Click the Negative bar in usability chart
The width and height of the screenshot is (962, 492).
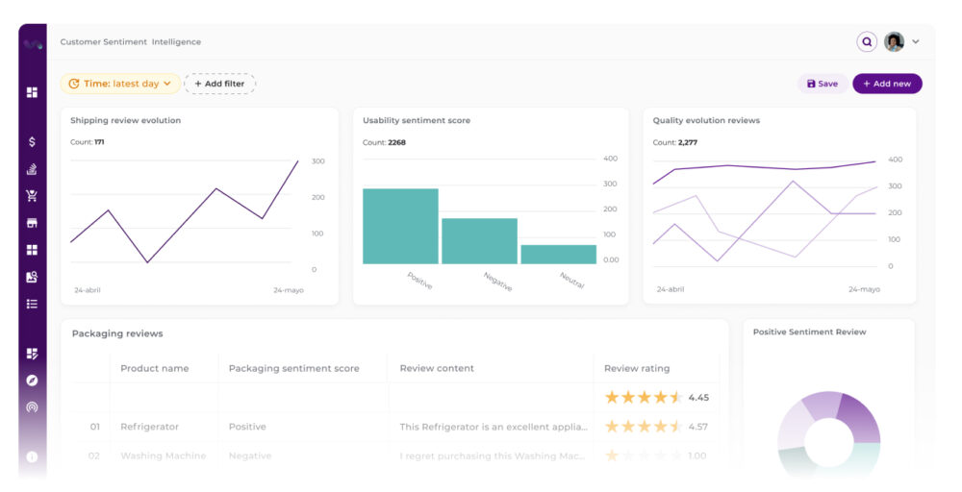(x=479, y=241)
